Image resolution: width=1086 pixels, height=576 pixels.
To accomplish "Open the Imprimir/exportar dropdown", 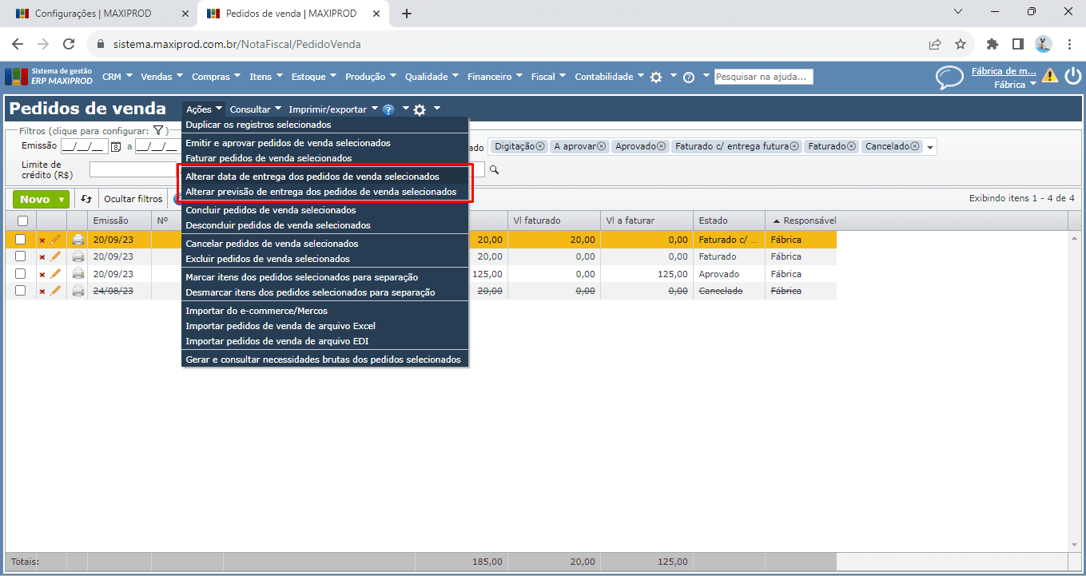I will (333, 109).
